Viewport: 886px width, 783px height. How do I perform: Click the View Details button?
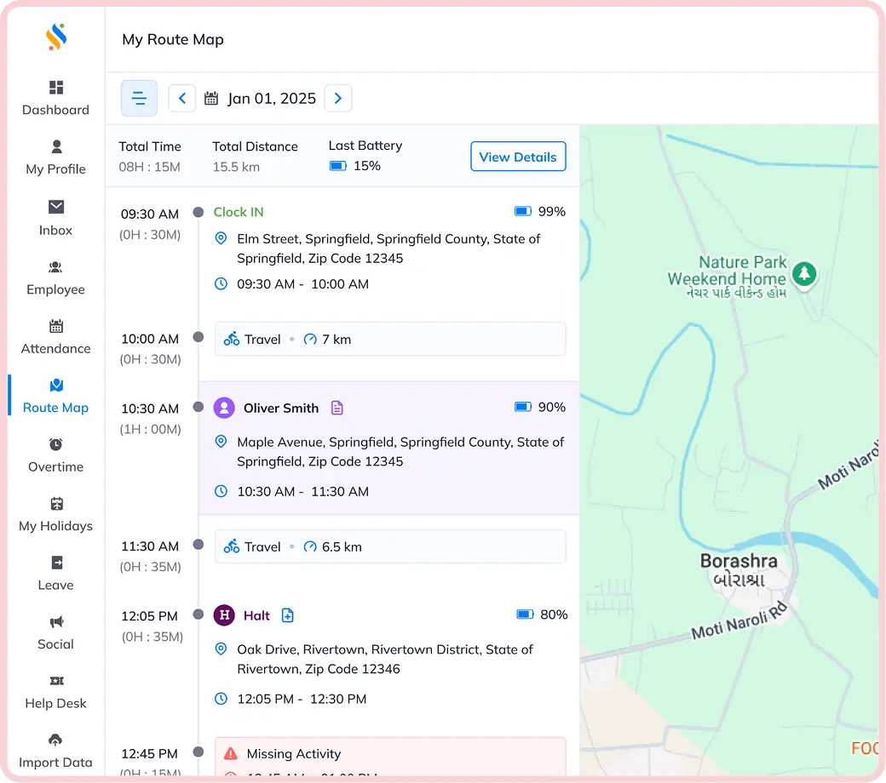point(518,157)
